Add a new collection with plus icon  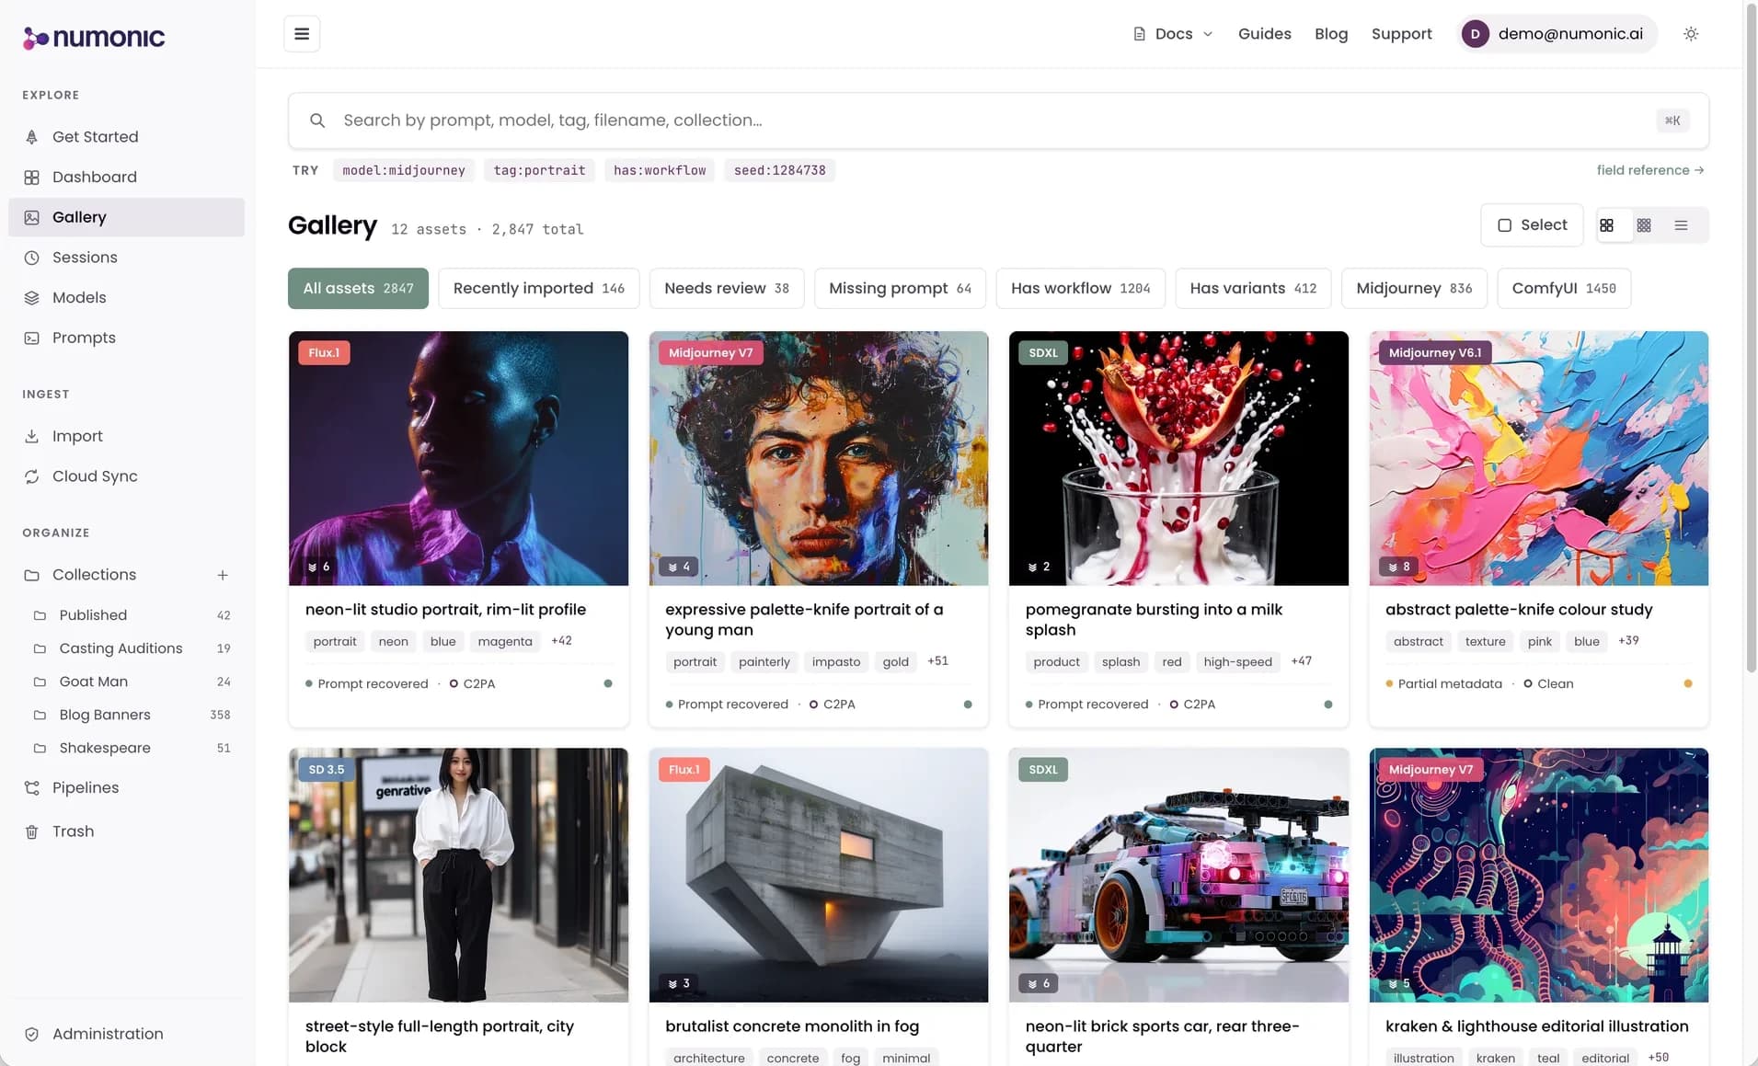(x=223, y=575)
